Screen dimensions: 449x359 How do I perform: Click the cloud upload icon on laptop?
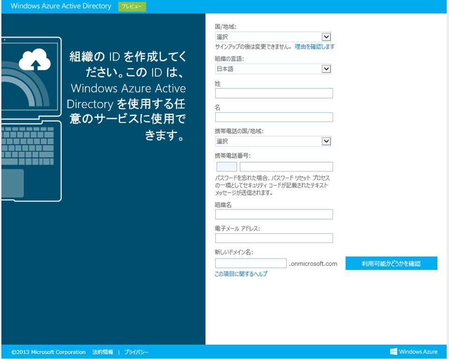tap(35, 59)
